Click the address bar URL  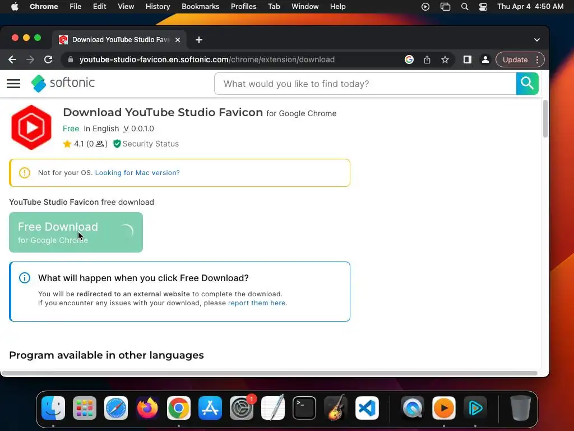pyautogui.click(x=207, y=59)
